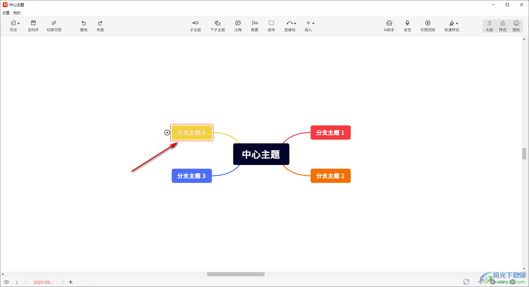This screenshot has height=287, width=529.
Task: Expand the 快速样式 dropdown arrow
Action: pyautogui.click(x=457, y=23)
